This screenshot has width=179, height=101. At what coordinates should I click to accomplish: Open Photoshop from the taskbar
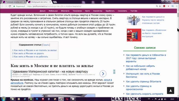pyautogui.click(x=37, y=99)
